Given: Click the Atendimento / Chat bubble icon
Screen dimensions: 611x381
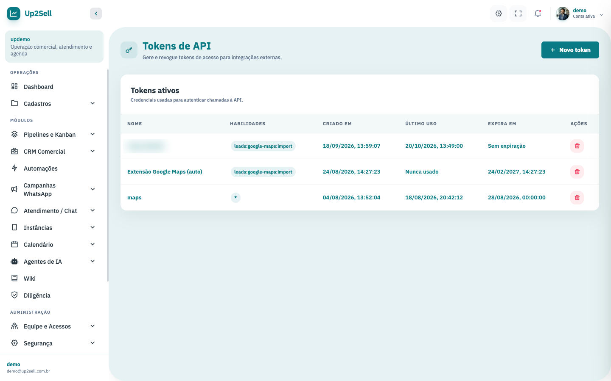Looking at the screenshot, I should [x=14, y=210].
